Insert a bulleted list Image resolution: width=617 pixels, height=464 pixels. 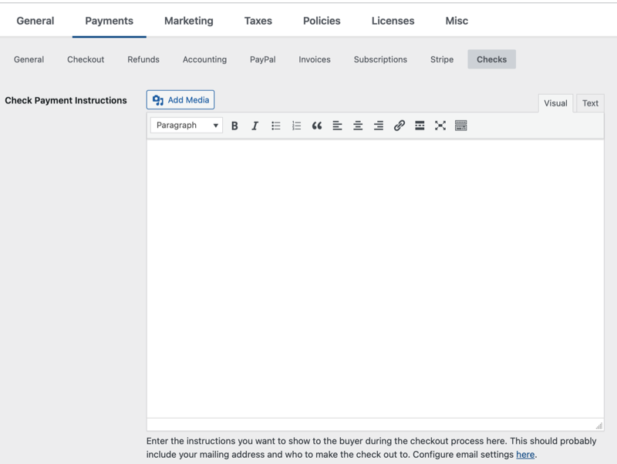coord(276,126)
